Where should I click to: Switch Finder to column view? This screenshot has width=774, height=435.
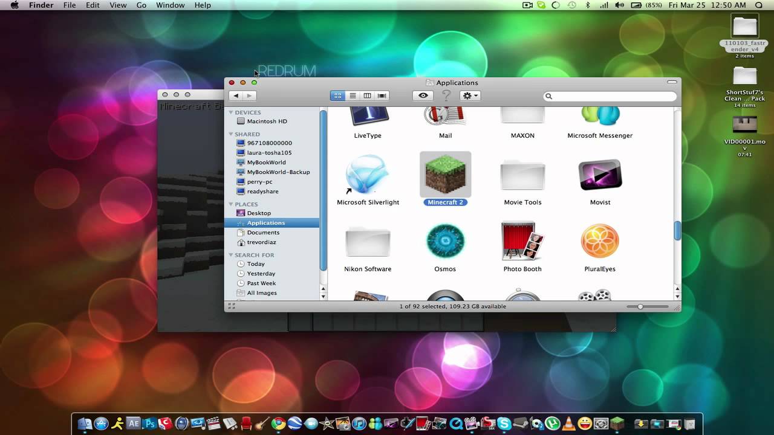[x=367, y=95]
